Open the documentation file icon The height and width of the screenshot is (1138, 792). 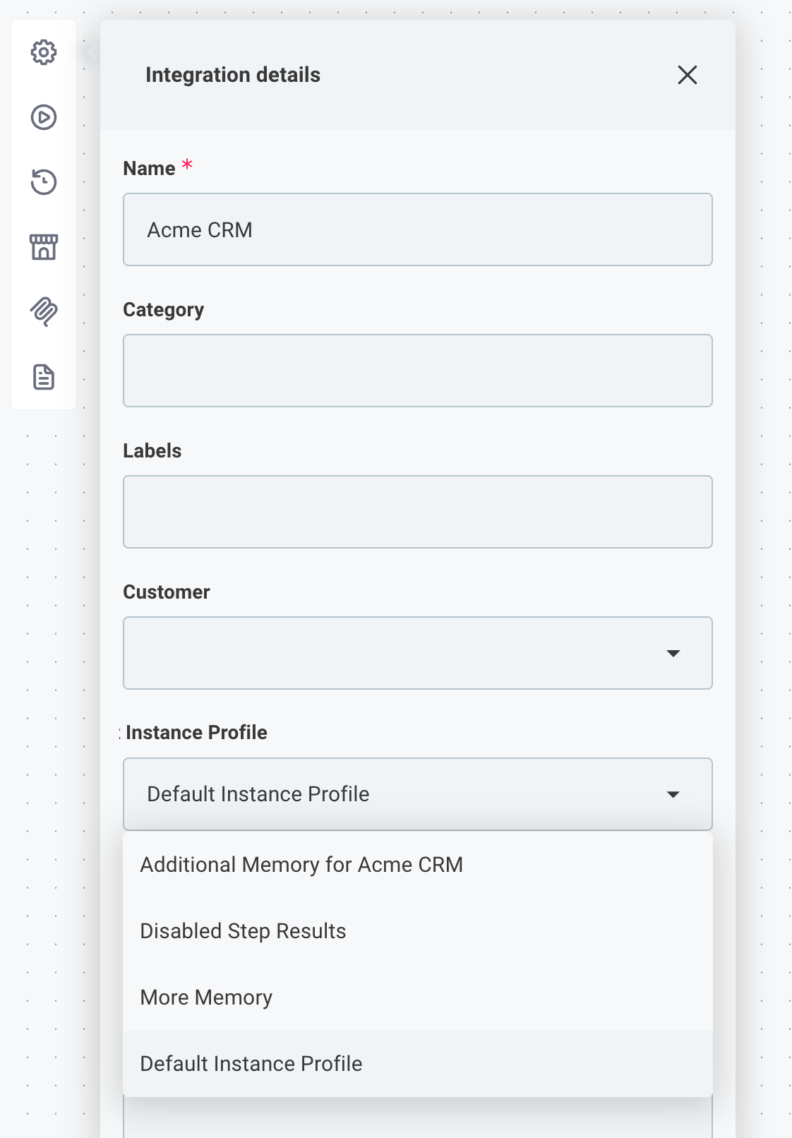44,377
